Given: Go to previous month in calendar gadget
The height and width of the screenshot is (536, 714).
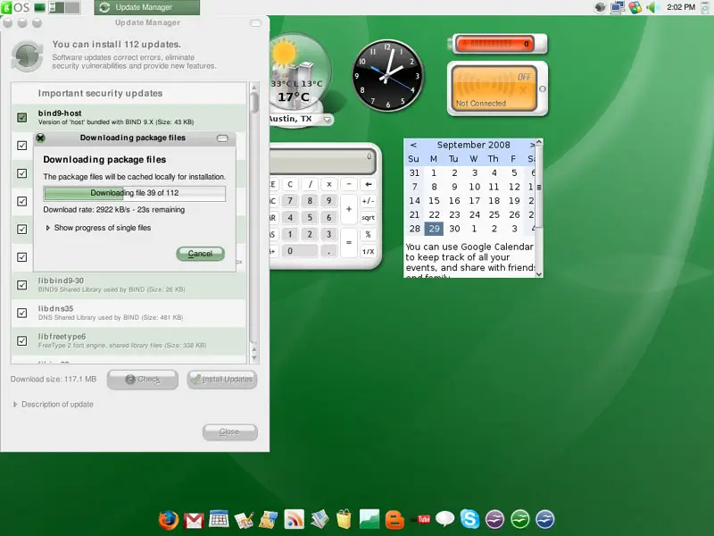Looking at the screenshot, I should [x=413, y=145].
